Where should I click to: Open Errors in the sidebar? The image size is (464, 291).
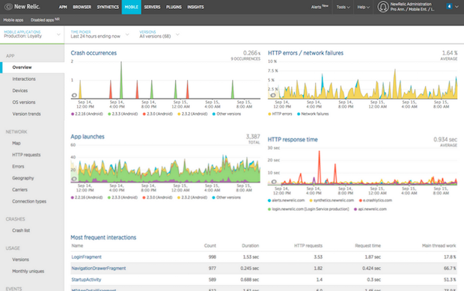18,167
